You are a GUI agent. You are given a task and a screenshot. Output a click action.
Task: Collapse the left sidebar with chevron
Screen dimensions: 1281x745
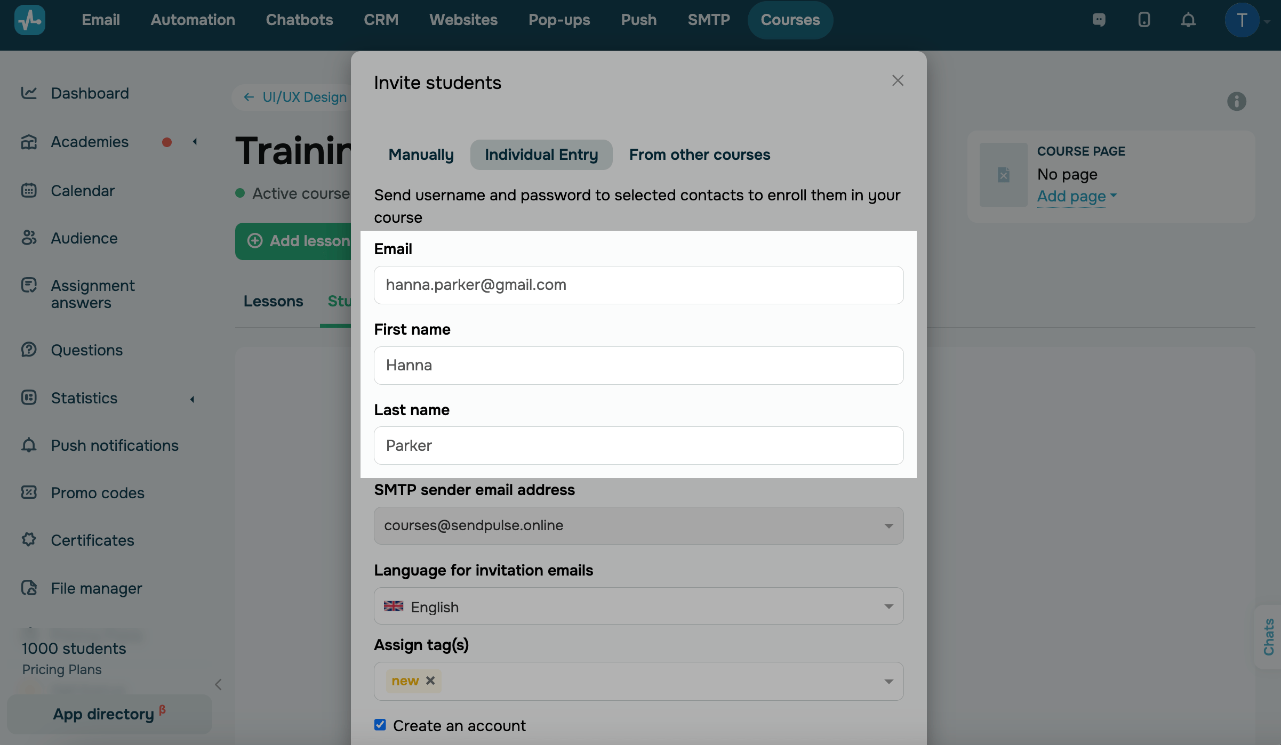coord(218,684)
